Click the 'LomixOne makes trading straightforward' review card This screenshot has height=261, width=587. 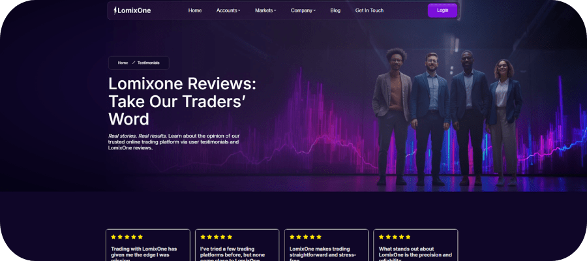[326, 251]
